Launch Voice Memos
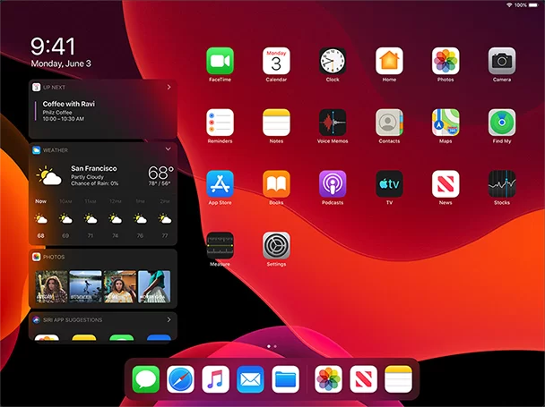Image resolution: width=545 pixels, height=407 pixels. 333,123
